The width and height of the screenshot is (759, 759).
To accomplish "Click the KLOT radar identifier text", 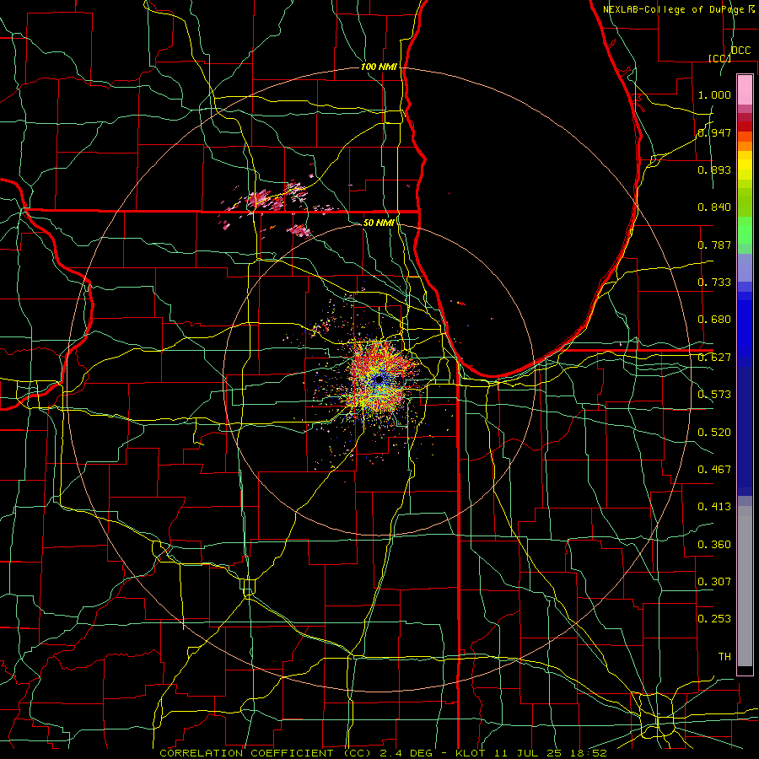I will (x=470, y=753).
